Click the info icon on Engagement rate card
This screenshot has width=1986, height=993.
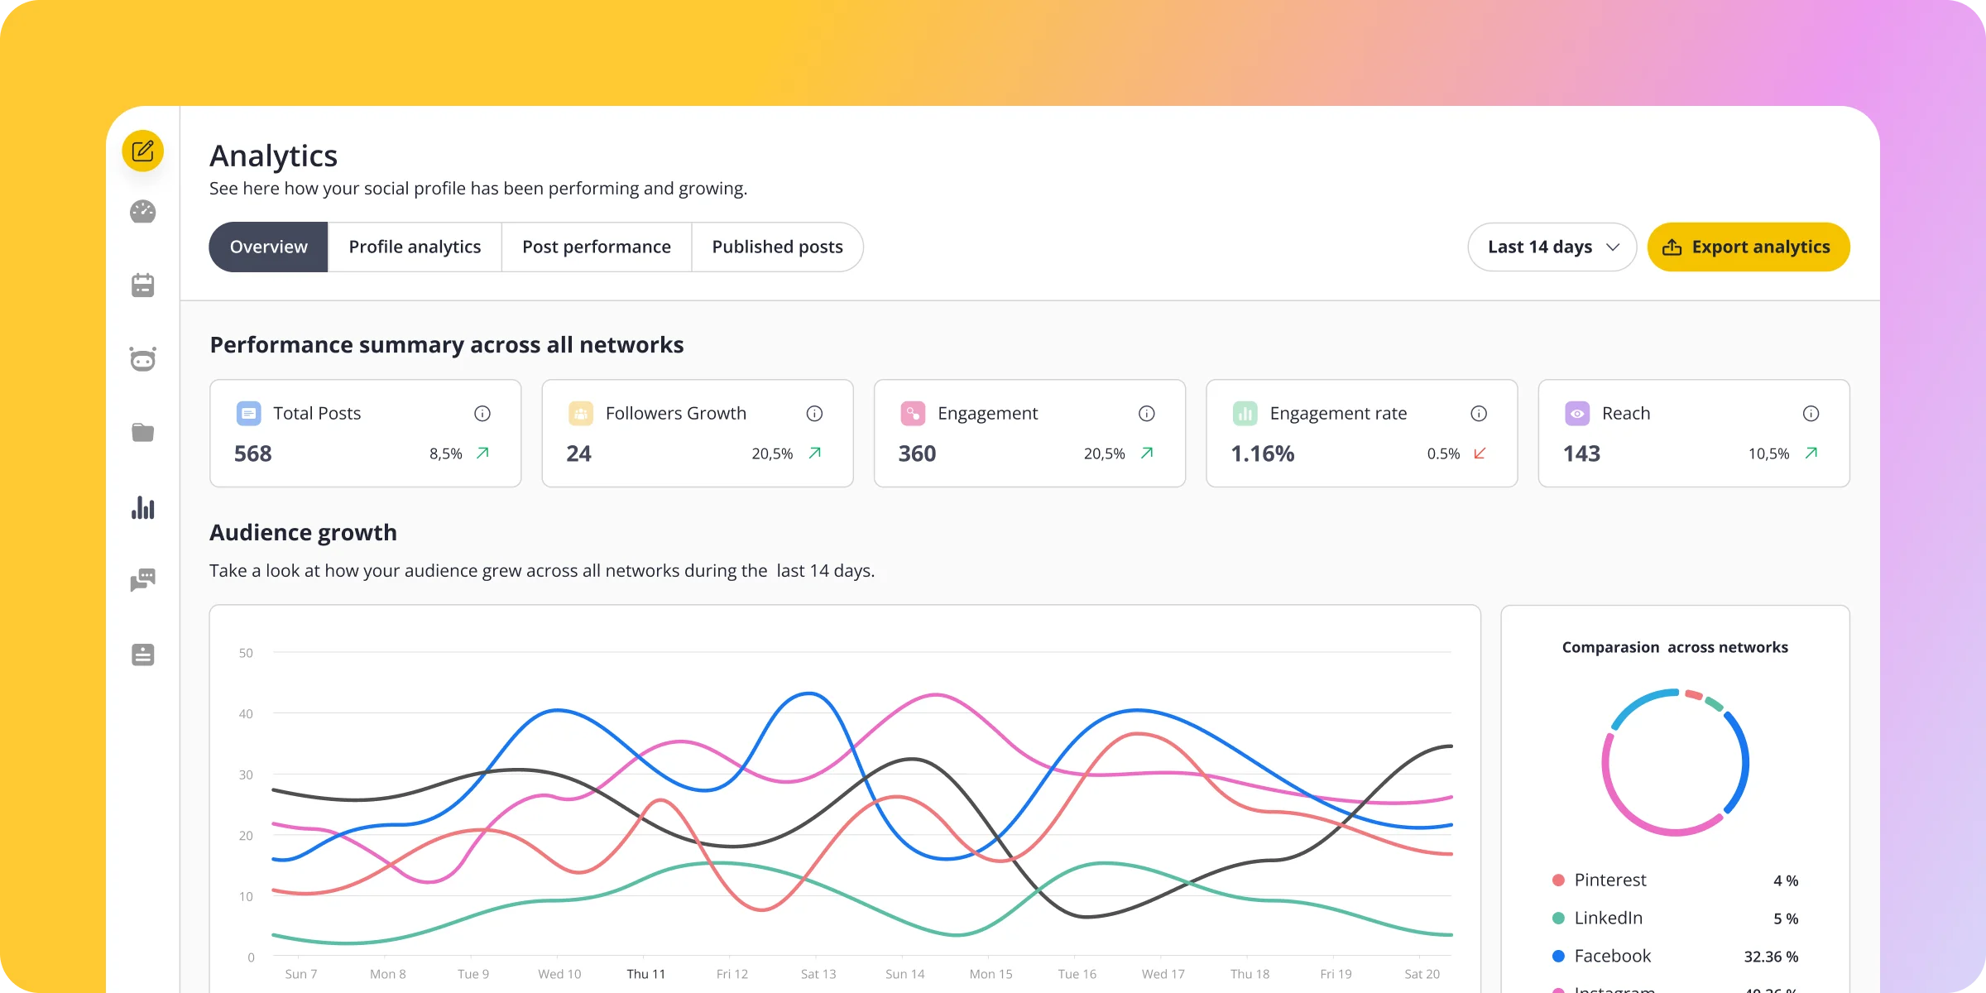click(x=1479, y=413)
